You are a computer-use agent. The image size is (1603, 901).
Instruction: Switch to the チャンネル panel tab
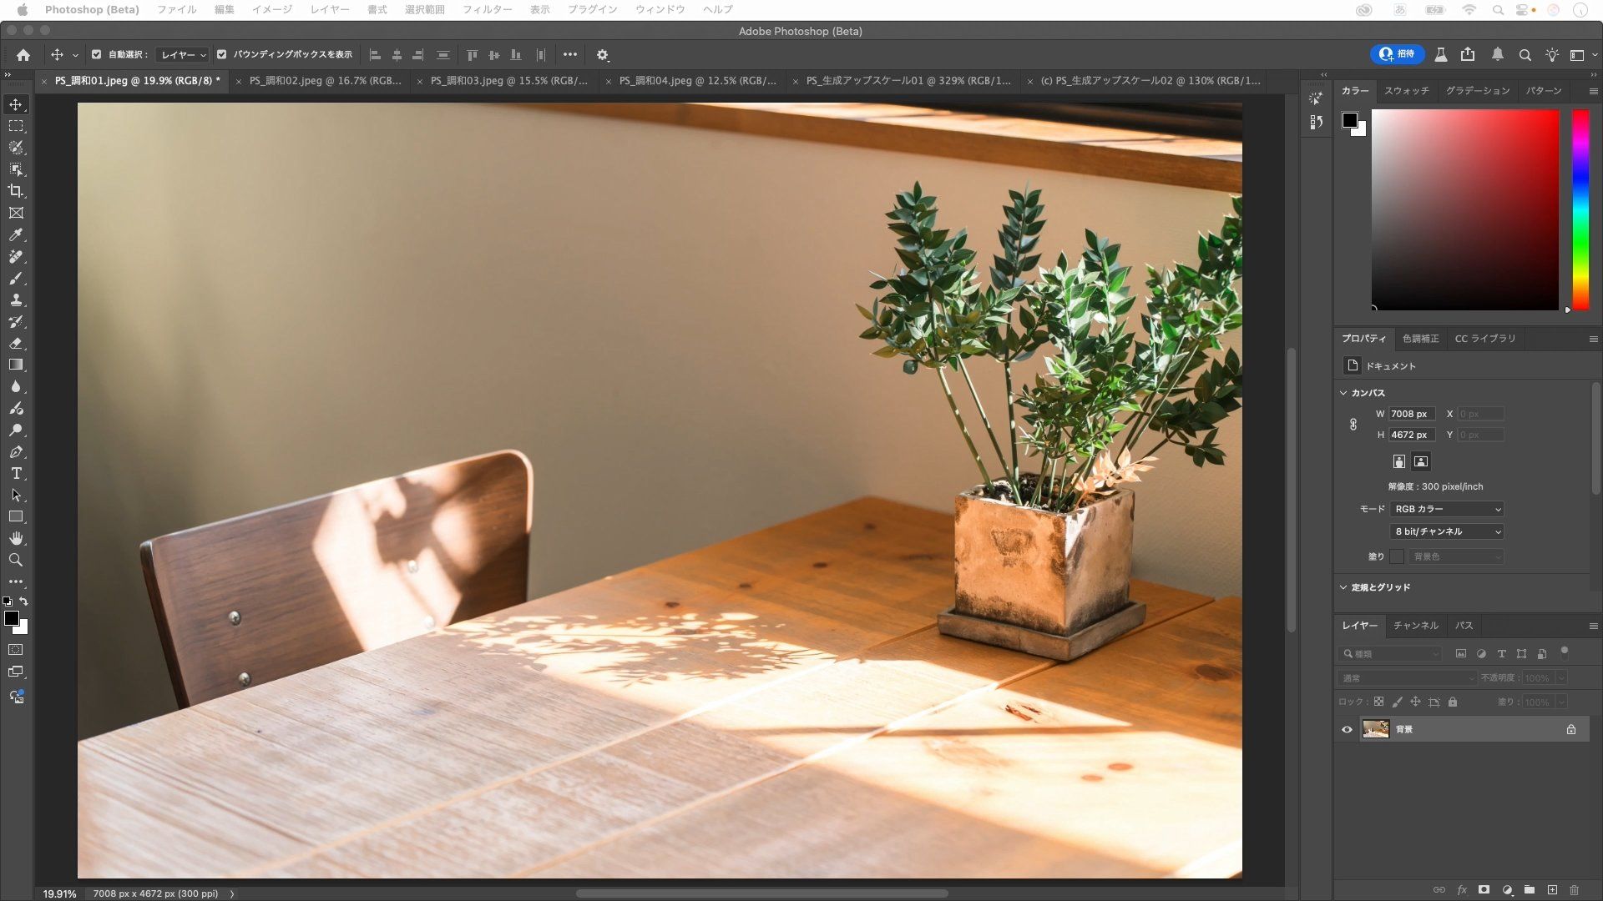click(1415, 625)
